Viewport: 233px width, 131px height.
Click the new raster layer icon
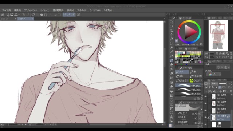207,91
